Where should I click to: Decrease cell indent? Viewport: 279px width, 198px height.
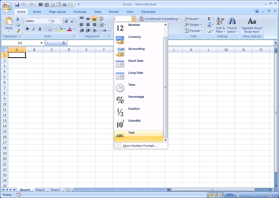pyautogui.click(x=82, y=31)
